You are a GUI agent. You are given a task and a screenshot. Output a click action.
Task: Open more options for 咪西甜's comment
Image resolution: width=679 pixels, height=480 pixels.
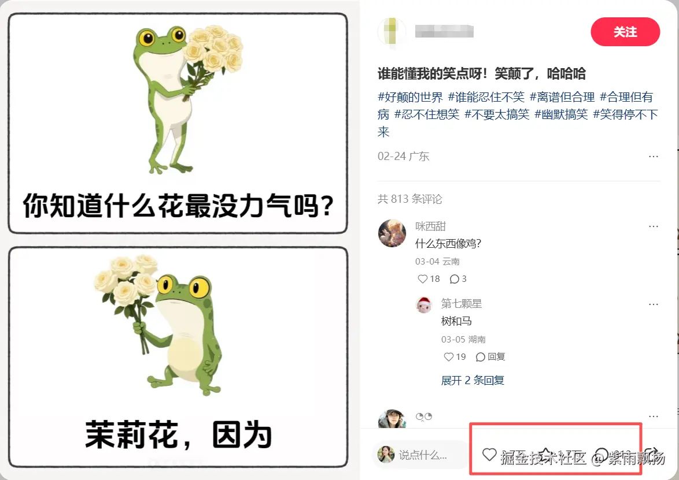coord(654,226)
